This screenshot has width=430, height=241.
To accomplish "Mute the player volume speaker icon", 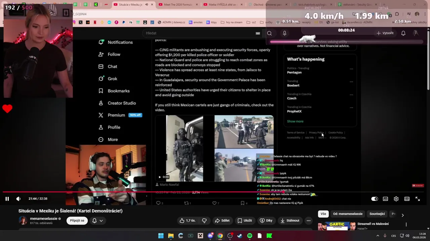I will (18, 199).
